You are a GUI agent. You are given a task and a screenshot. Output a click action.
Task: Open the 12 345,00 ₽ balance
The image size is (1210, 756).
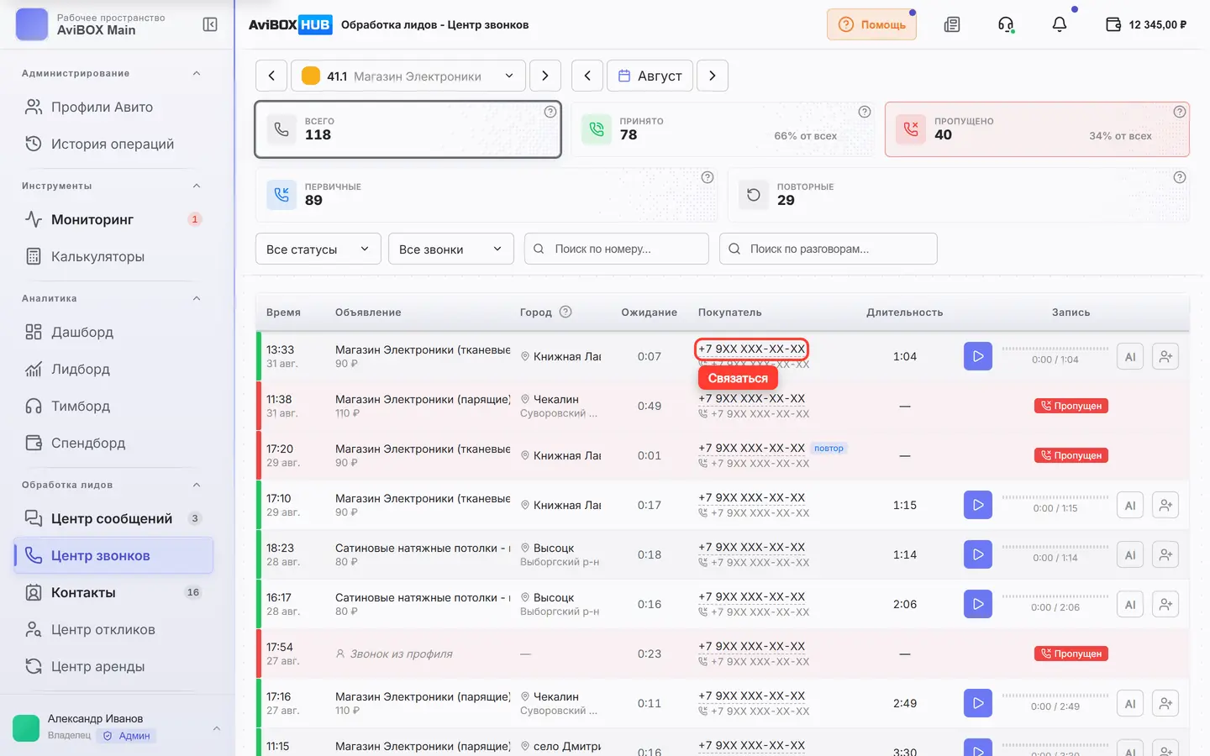1146,24
